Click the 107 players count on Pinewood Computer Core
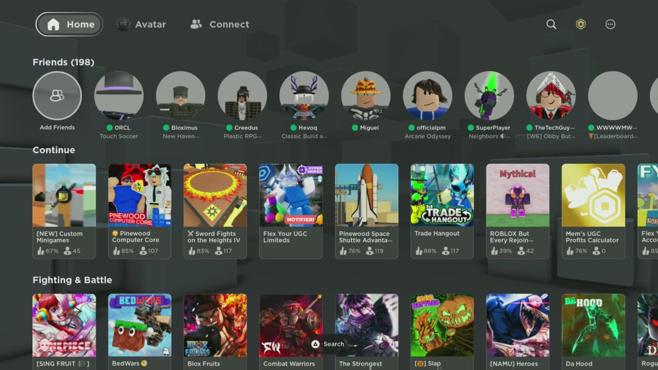 pos(149,251)
